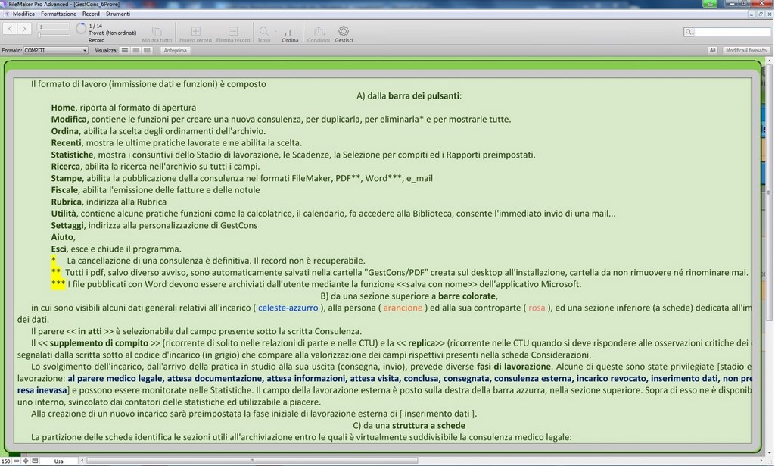This screenshot has width=775, height=466.
Task: Click the bold word 'Ricerca'
Action: click(x=66, y=166)
